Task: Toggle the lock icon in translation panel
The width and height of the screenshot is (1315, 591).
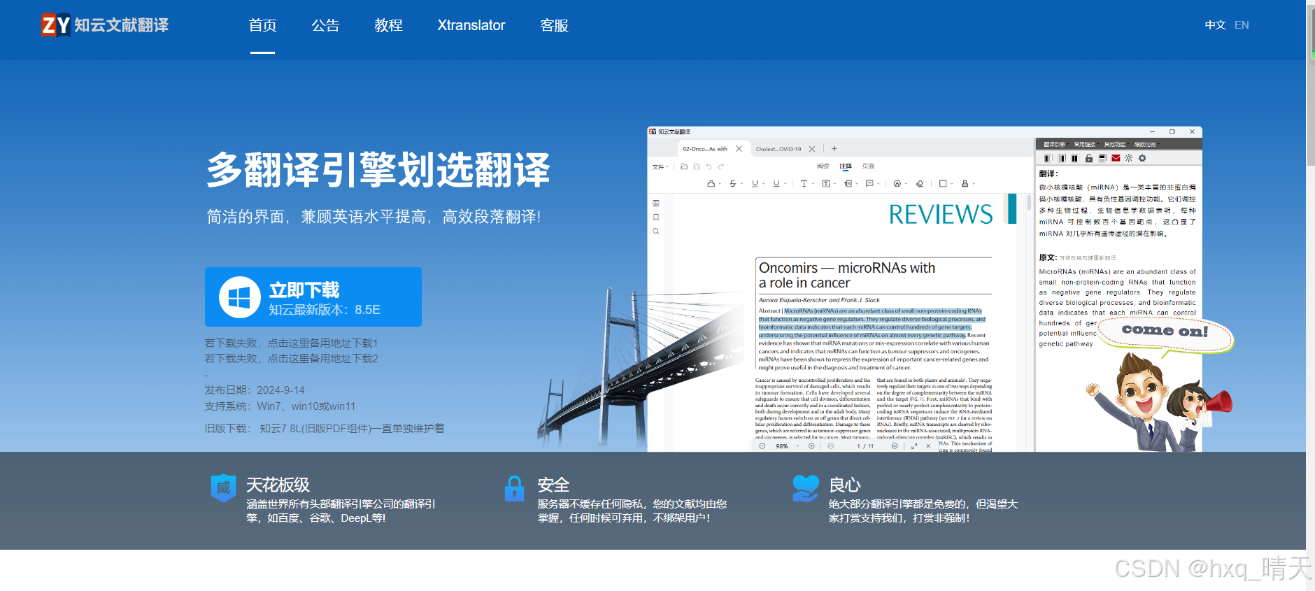Action: [1089, 158]
